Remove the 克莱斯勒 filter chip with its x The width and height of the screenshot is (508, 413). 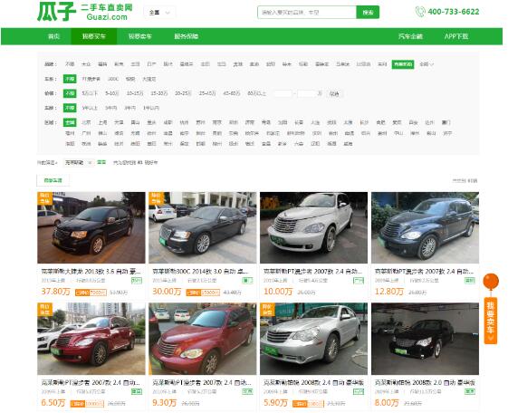[91, 162]
